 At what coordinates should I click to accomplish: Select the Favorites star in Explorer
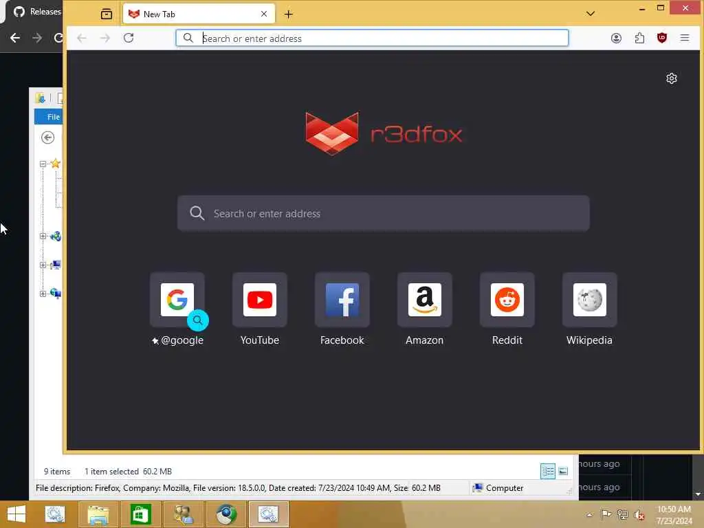click(x=56, y=164)
